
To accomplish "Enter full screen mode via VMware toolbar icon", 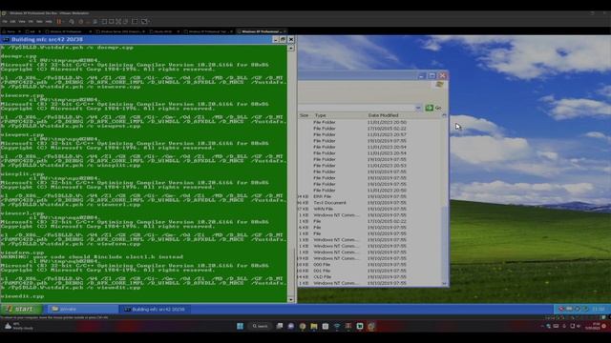I will click(x=118, y=21).
